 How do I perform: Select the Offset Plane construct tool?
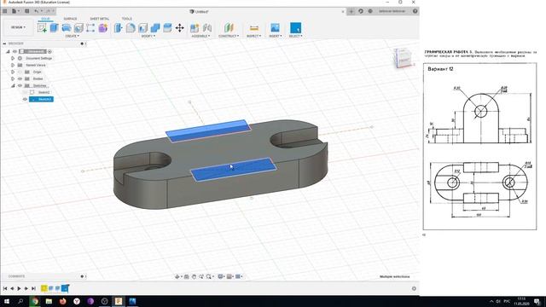tap(229, 28)
